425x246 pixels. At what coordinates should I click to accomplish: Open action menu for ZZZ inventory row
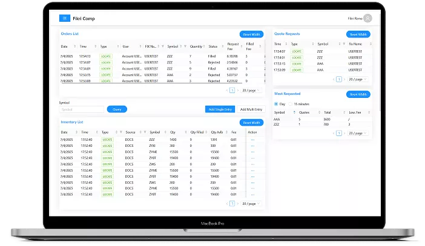(252, 140)
